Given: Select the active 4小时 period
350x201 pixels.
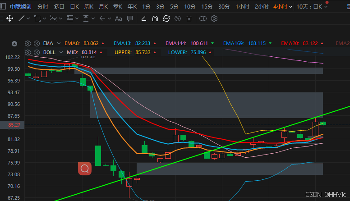Looking at the screenshot, I should tap(281, 7).
